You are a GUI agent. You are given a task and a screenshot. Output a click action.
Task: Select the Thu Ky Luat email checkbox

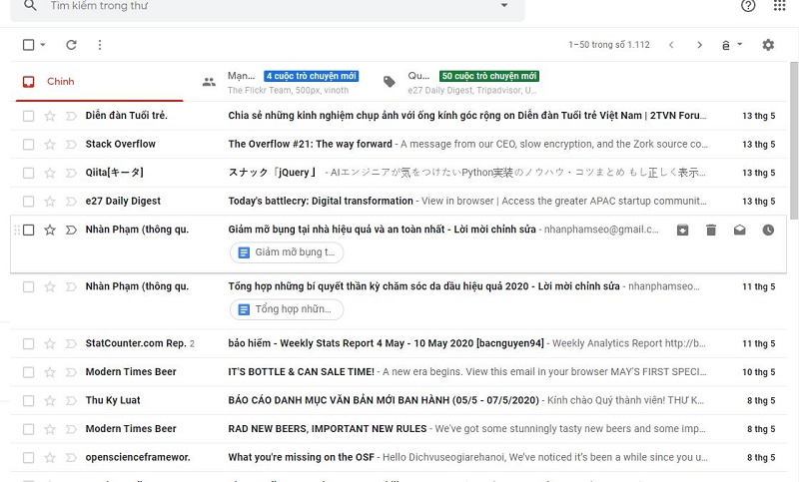pyautogui.click(x=29, y=401)
